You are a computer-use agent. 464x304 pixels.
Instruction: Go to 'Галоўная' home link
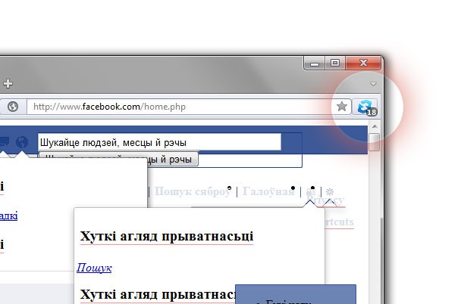tap(268, 191)
